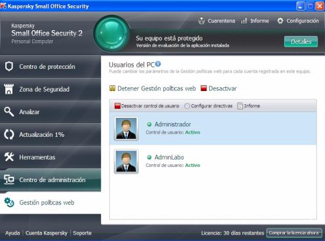Image resolution: width=325 pixels, height=241 pixels.
Task: Open the Centro de administración section
Action: coord(50,180)
